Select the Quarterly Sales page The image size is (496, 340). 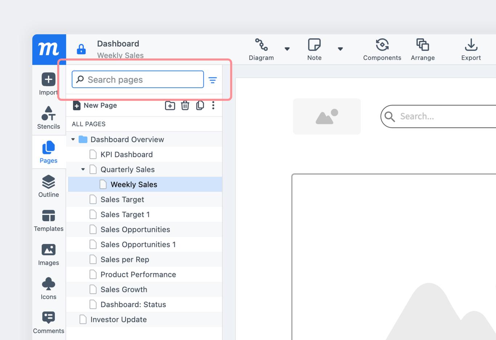pyautogui.click(x=145, y=169)
